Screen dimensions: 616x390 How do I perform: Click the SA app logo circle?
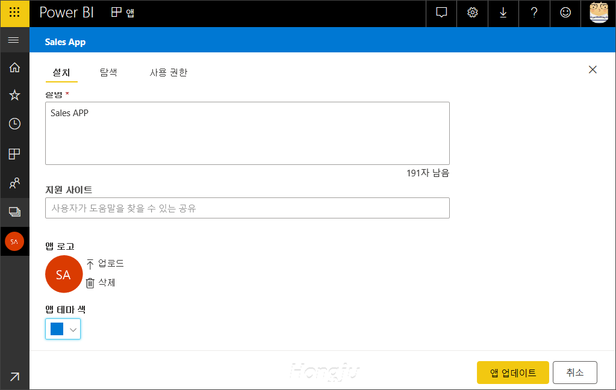[x=64, y=274]
